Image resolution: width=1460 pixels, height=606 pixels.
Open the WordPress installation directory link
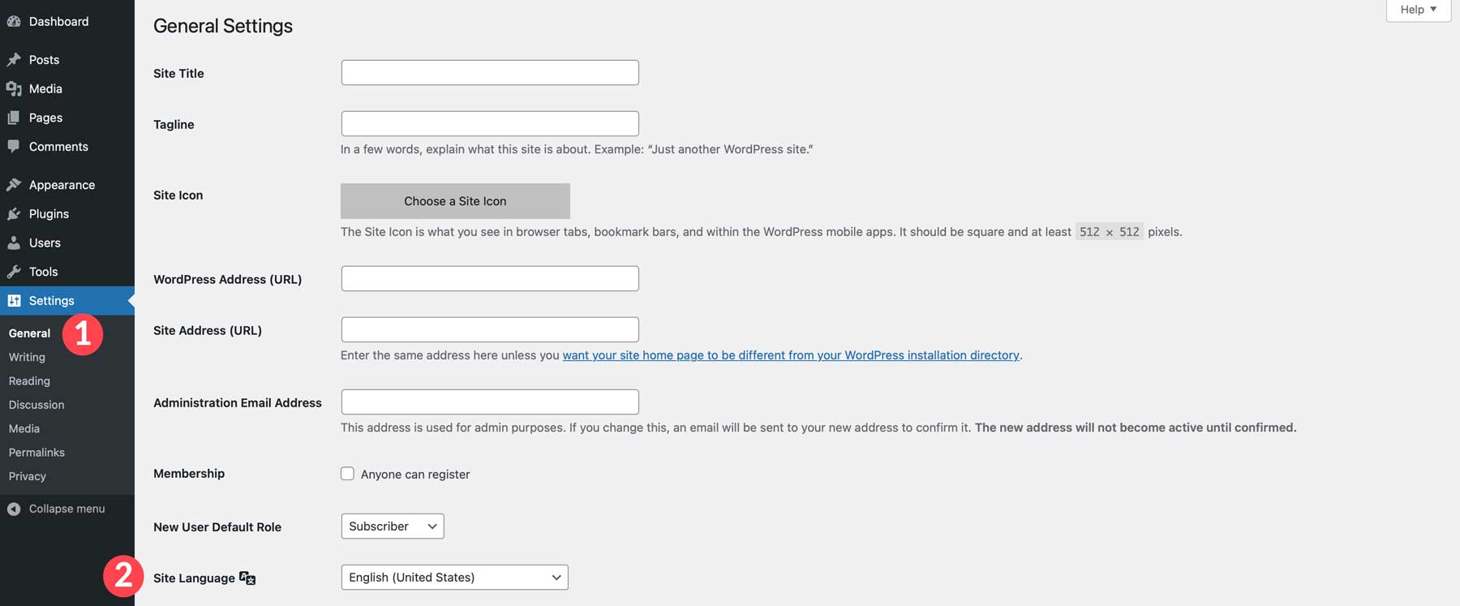(791, 355)
